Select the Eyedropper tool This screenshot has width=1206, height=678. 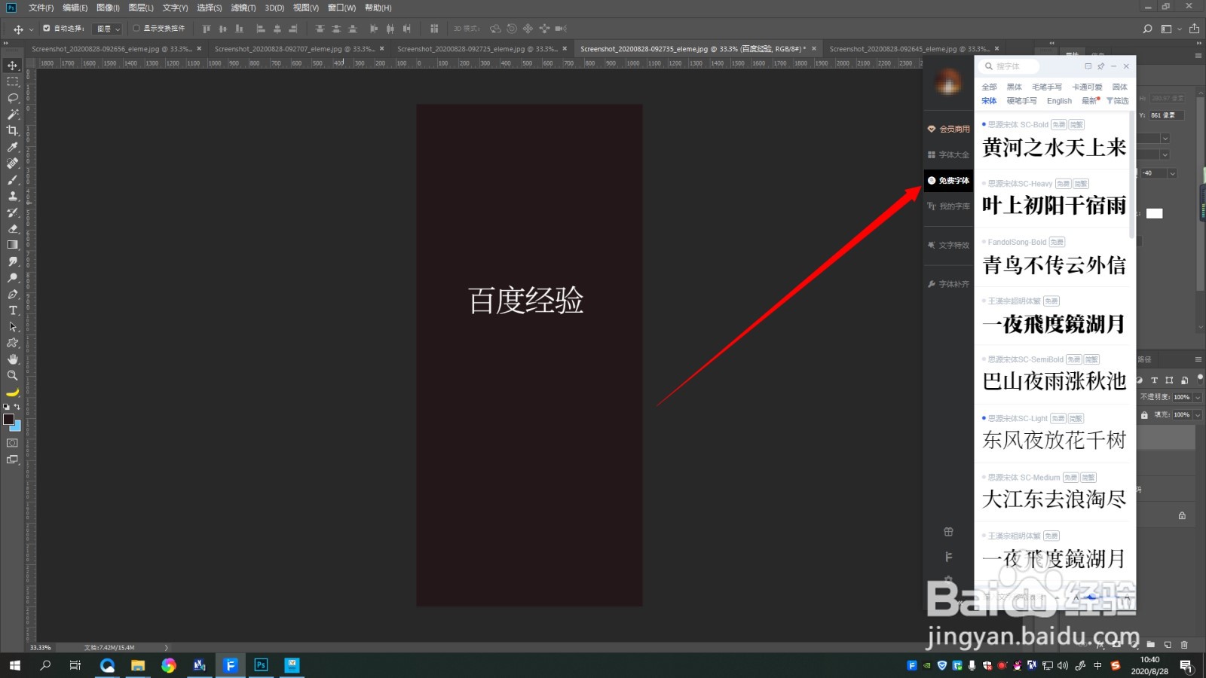click(x=13, y=148)
